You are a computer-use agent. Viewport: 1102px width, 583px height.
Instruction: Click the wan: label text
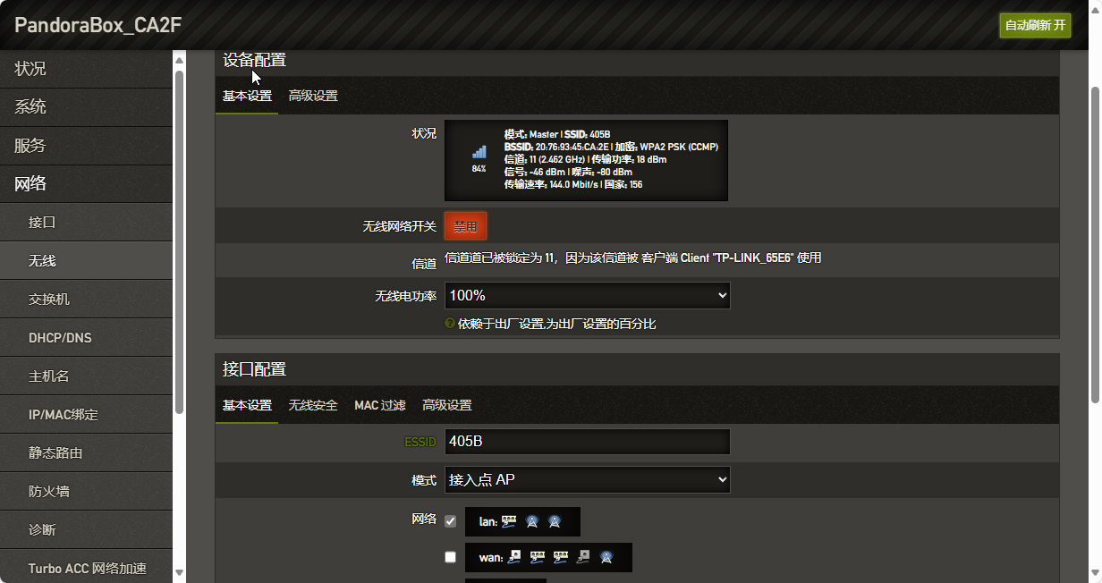[491, 557]
